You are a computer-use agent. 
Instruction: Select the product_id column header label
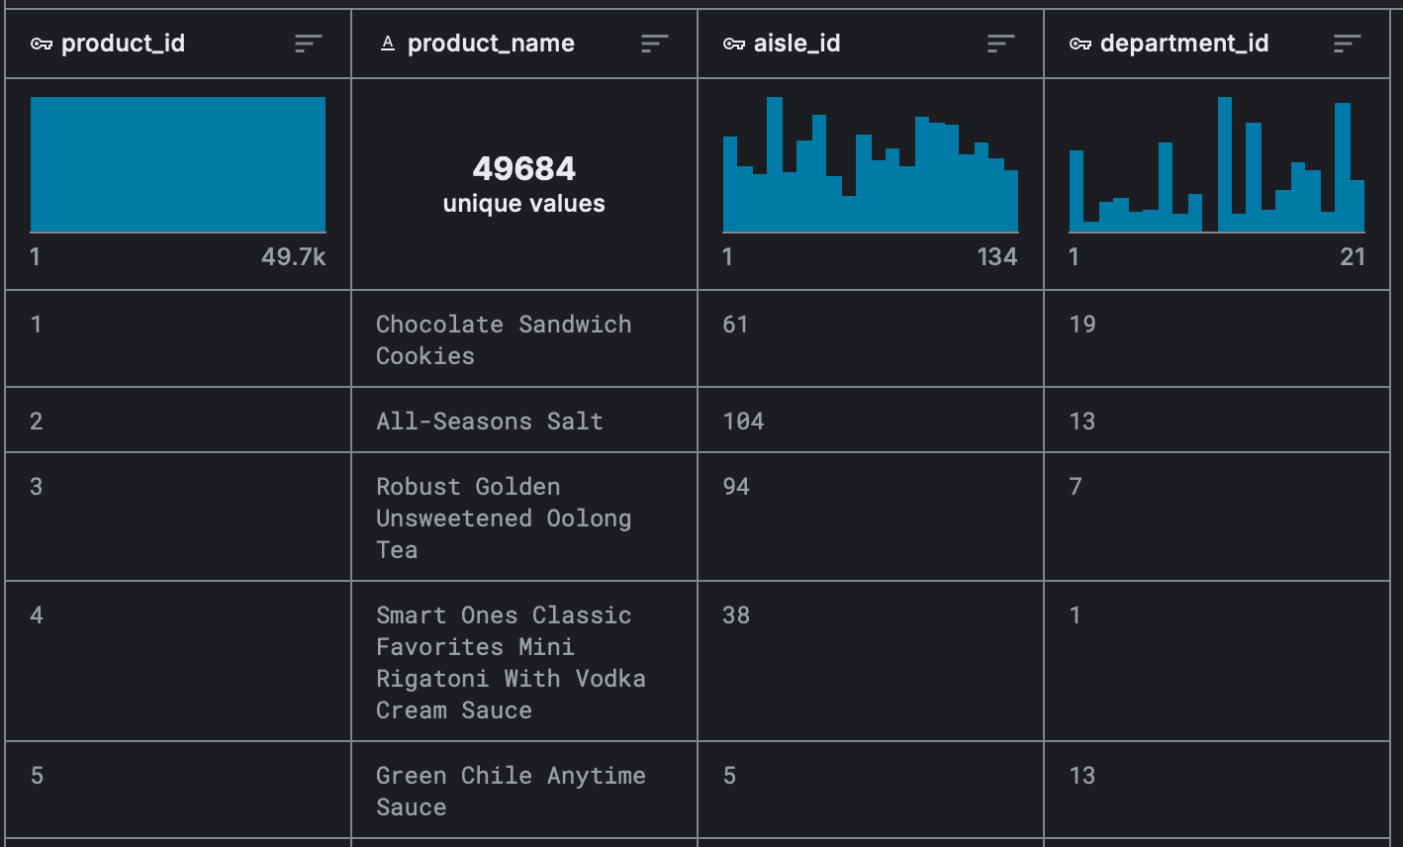coord(123,44)
